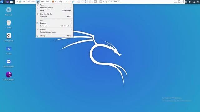The image size is (200, 112).
Task: Choose Pause from the VM menu
Action: (54, 10)
